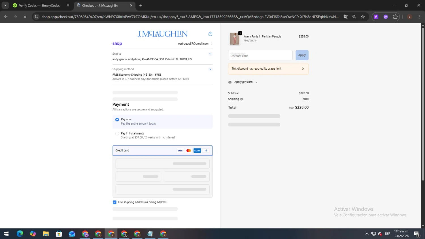Select the Pay now option

(117, 120)
